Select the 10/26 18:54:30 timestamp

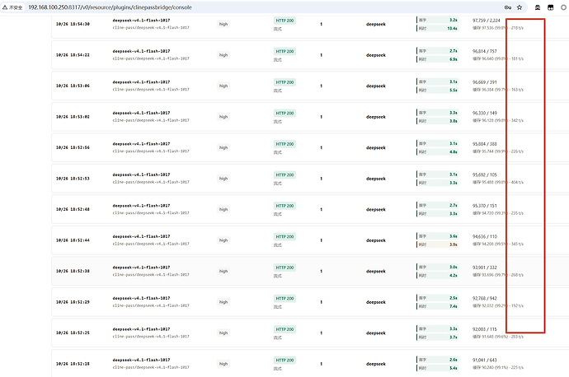[x=73, y=24]
